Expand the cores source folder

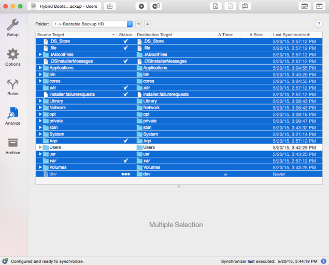point(40,81)
